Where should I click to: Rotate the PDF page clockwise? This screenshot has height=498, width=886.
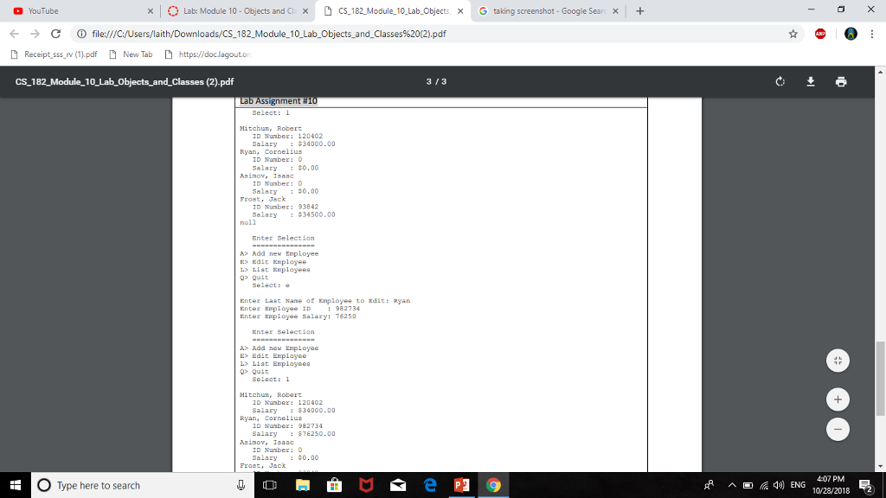[780, 80]
